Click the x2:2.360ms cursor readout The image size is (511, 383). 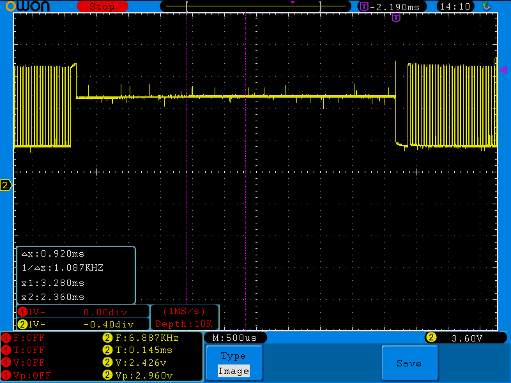coord(53,297)
